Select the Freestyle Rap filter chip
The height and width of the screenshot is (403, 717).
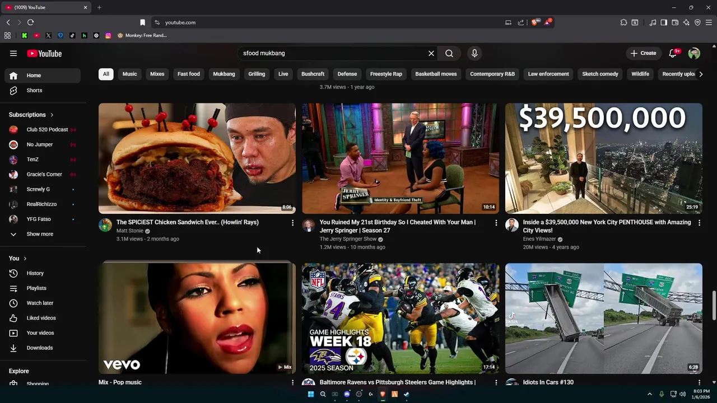click(386, 74)
